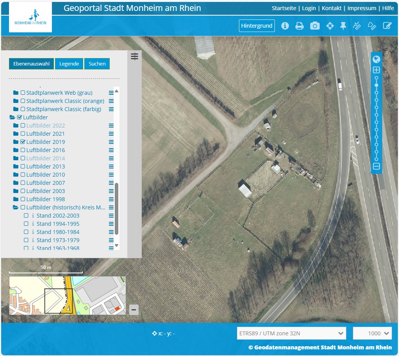Set zoom slider to the lowest step

376,159
